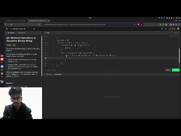Expand the editor to fullscreen

click(x=178, y=36)
